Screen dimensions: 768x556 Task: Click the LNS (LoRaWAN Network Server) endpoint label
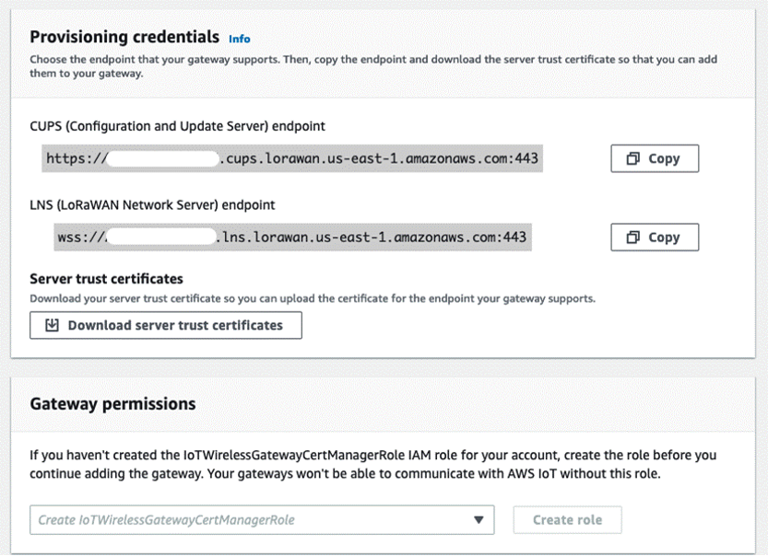tap(152, 204)
